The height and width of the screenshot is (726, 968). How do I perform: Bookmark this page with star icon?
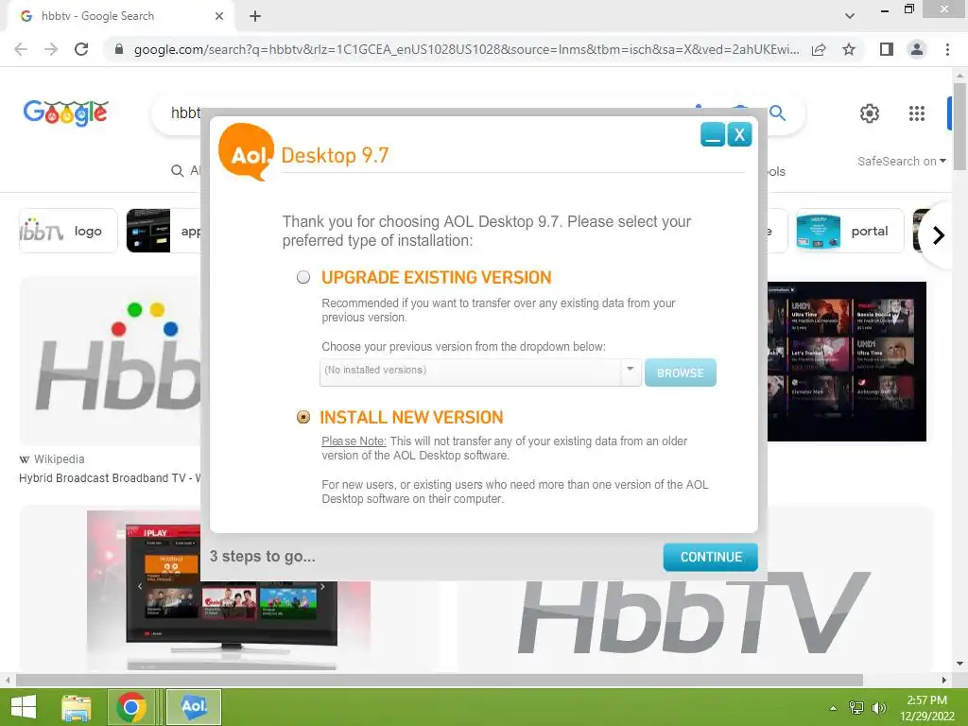point(849,49)
